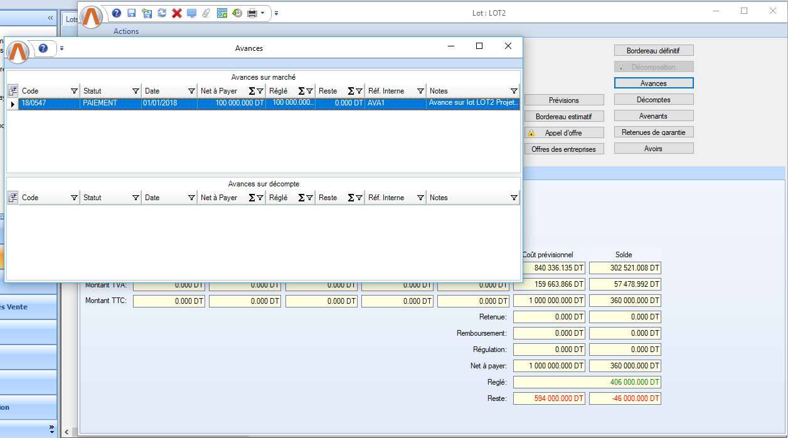Click the Décomptes button

[654, 100]
